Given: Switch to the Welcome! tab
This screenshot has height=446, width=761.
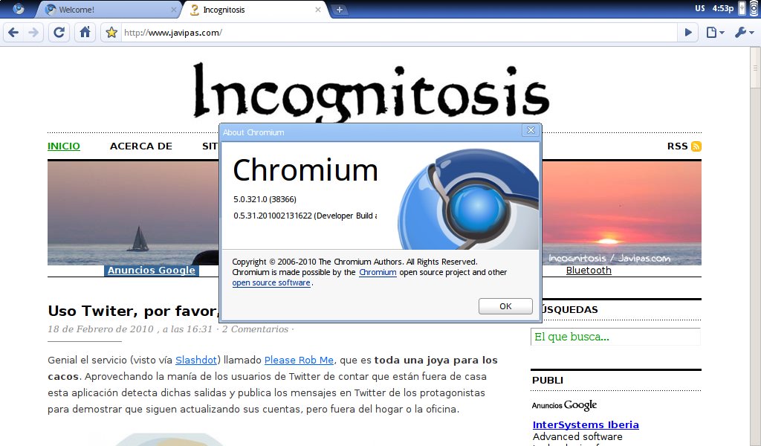Looking at the screenshot, I should point(109,9).
